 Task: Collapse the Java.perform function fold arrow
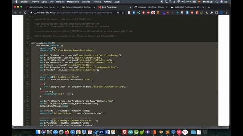(30, 46)
